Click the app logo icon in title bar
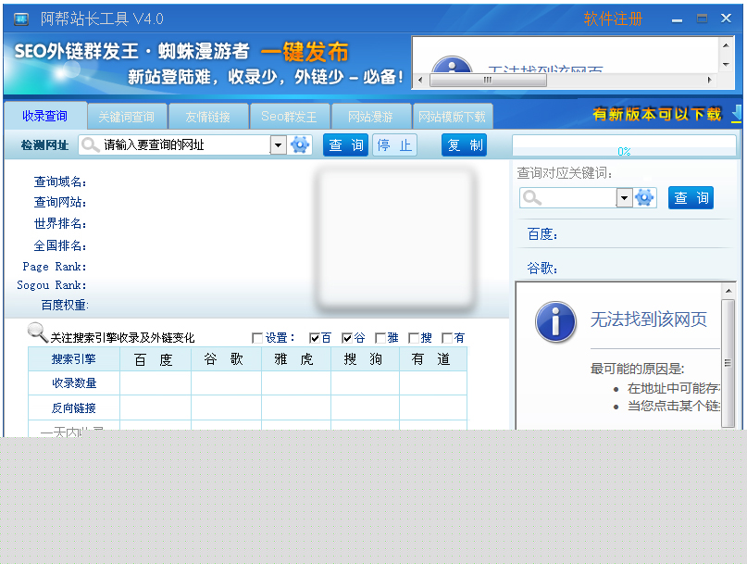The height and width of the screenshot is (564, 747). click(21, 19)
